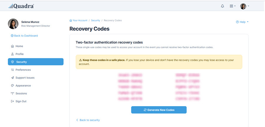Click the Sessions antenna icon
The width and height of the screenshot is (265, 127).
point(12,93)
